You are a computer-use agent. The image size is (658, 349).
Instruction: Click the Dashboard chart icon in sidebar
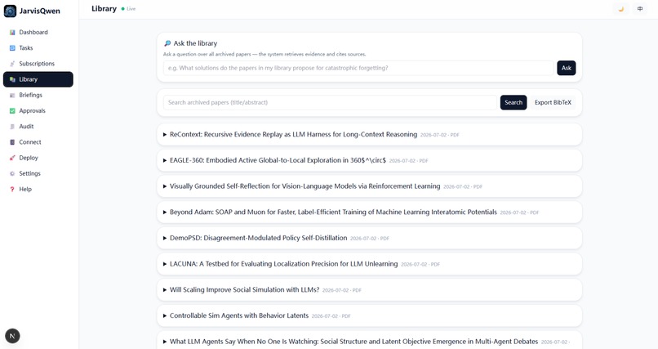pos(12,33)
